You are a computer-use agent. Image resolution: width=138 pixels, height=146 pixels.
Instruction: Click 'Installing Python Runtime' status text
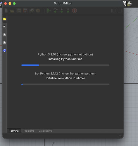[65, 59]
